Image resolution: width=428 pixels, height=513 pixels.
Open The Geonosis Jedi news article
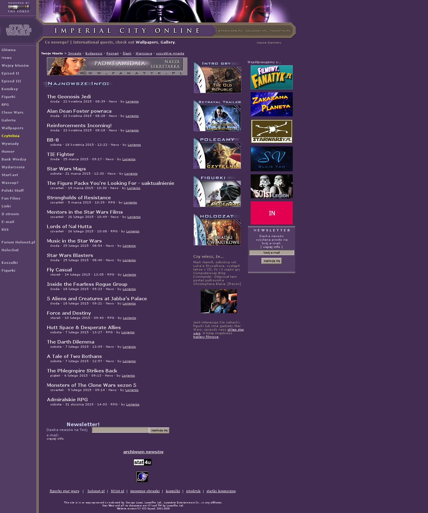tap(69, 96)
